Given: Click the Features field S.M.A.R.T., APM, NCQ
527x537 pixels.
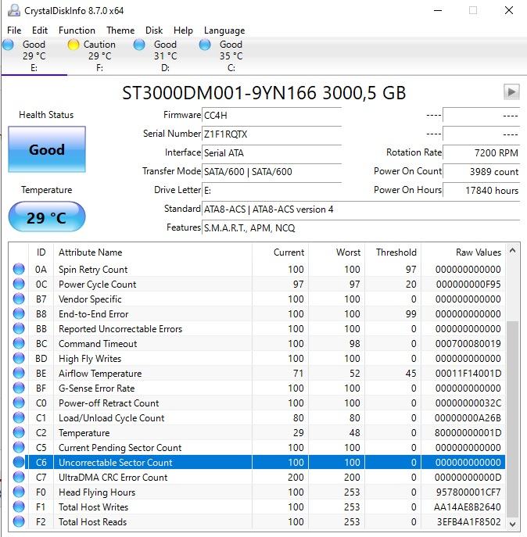Looking at the screenshot, I should tap(361, 227).
